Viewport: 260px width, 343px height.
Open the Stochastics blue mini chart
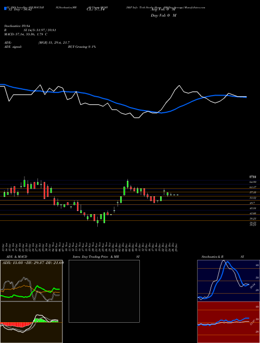point(228,281)
